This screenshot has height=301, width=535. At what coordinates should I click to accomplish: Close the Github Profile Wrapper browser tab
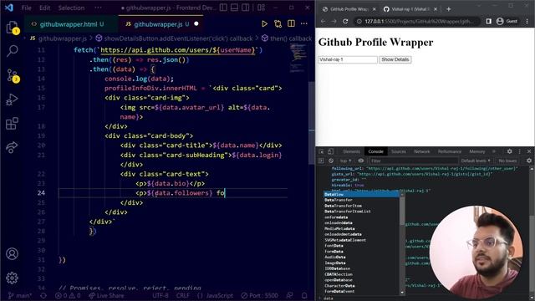tap(374, 9)
